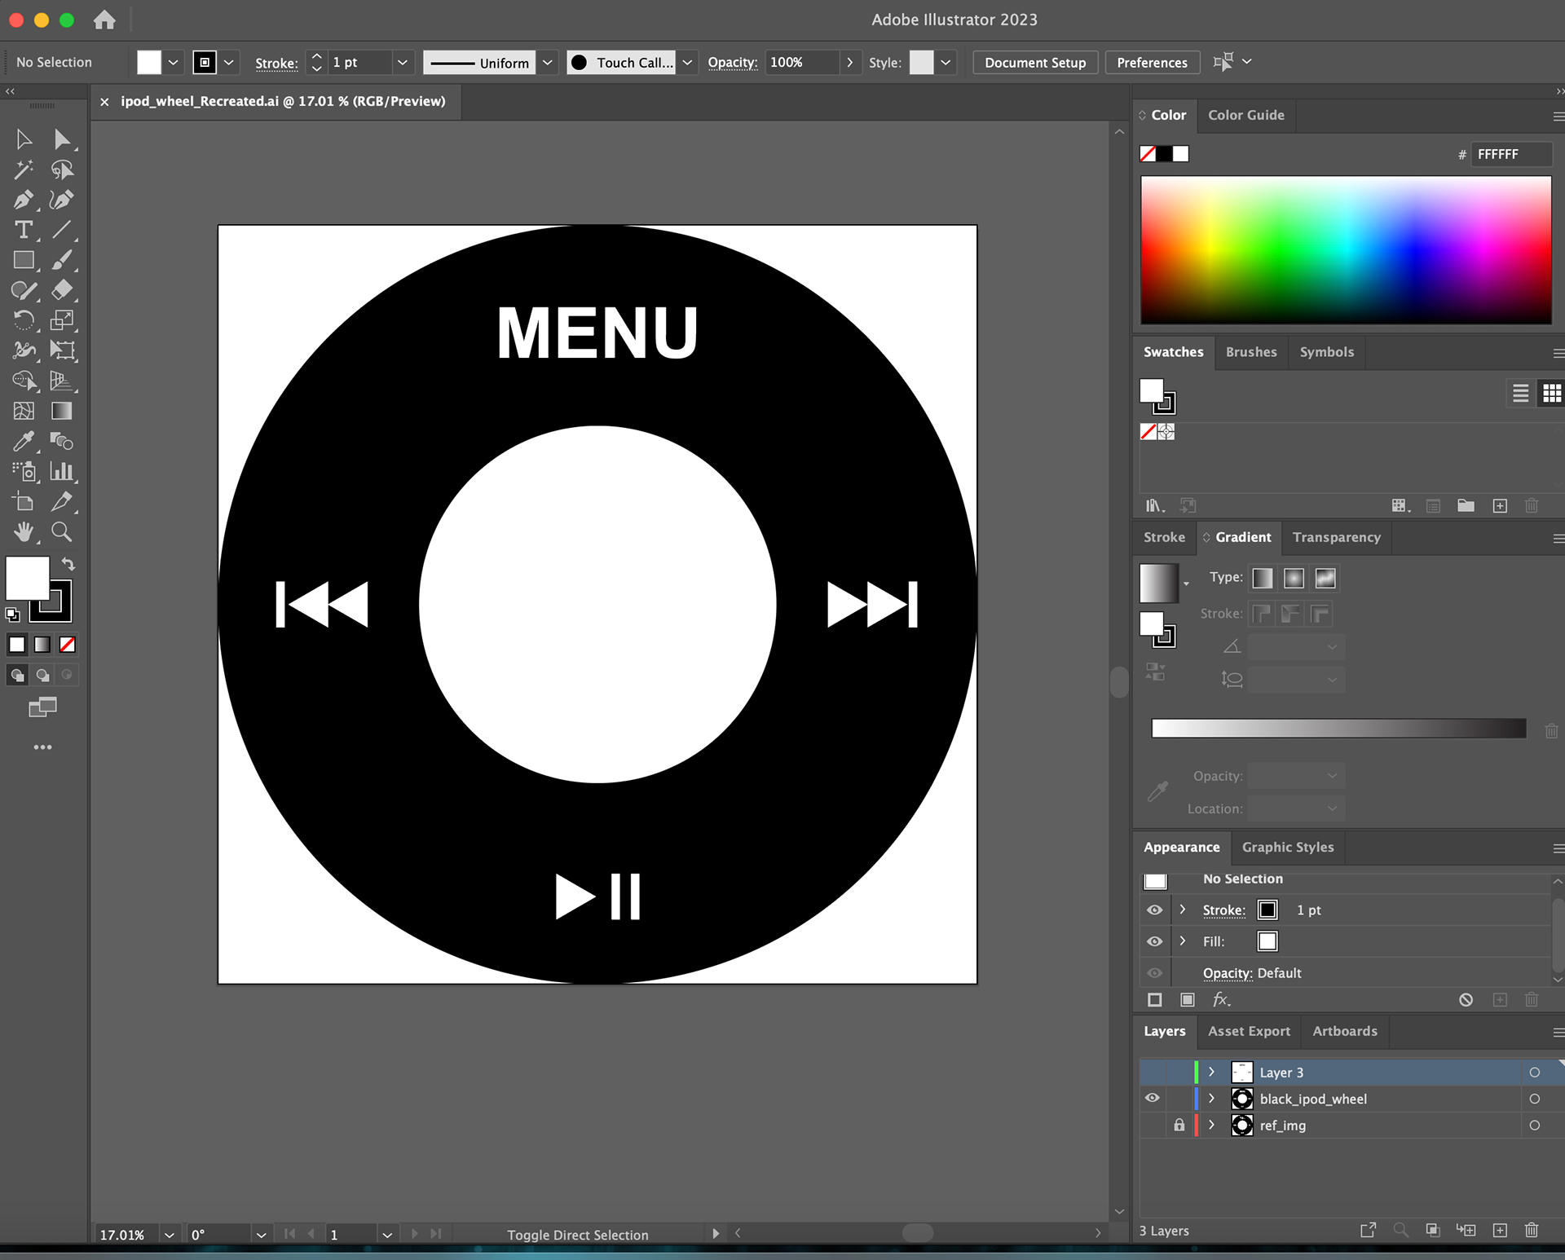Choose the Shape Builder tool
This screenshot has height=1260, width=1565.
coord(24,381)
